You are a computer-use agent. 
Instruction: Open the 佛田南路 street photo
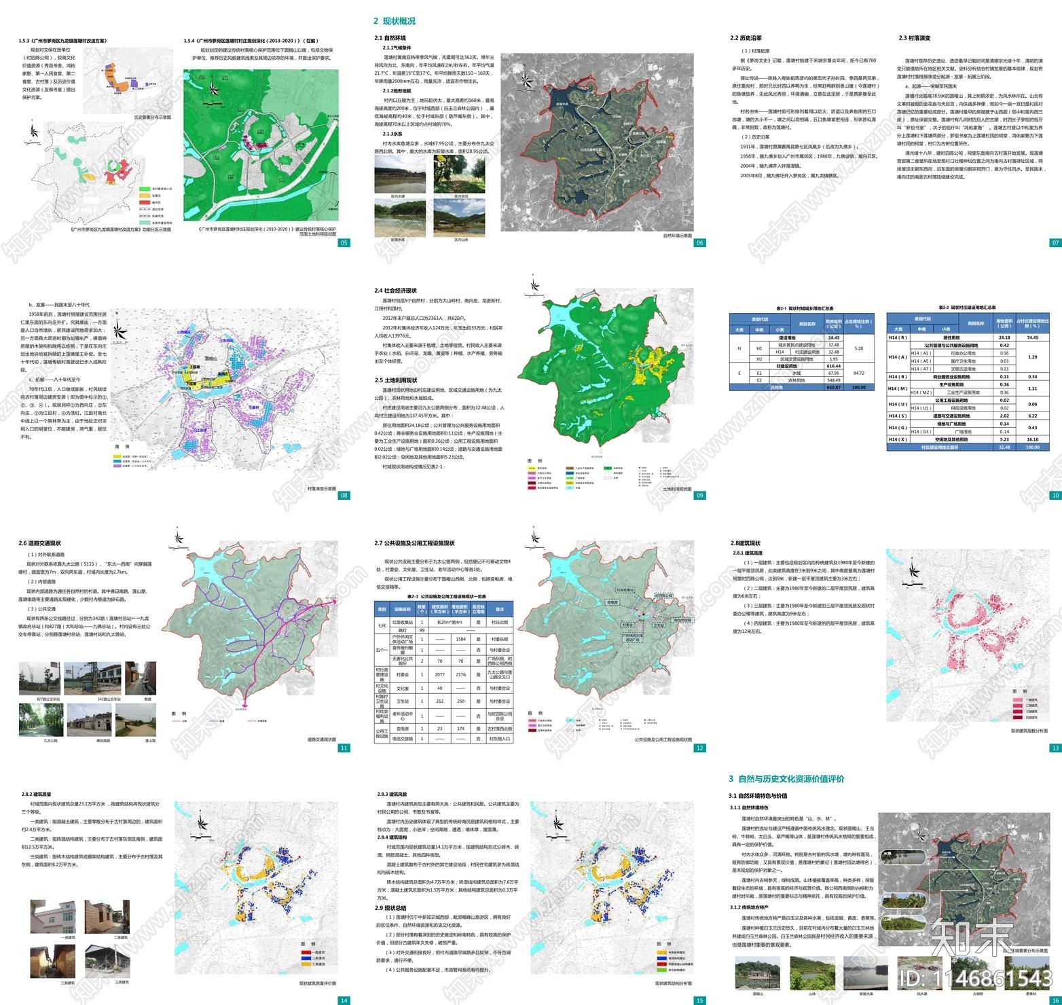pos(91,720)
